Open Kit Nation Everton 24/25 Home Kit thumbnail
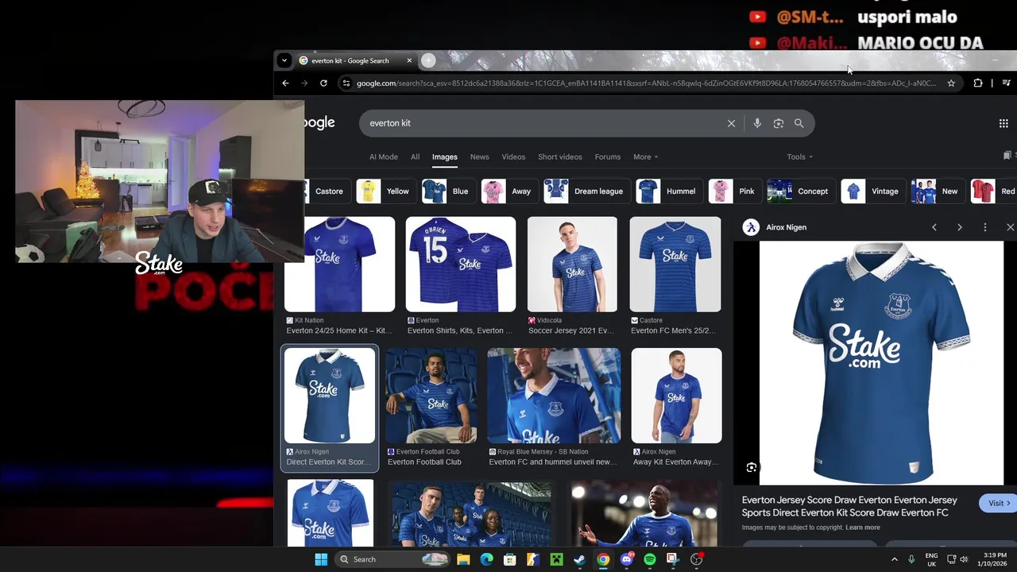Screen dimensions: 1017x572 (339, 265)
